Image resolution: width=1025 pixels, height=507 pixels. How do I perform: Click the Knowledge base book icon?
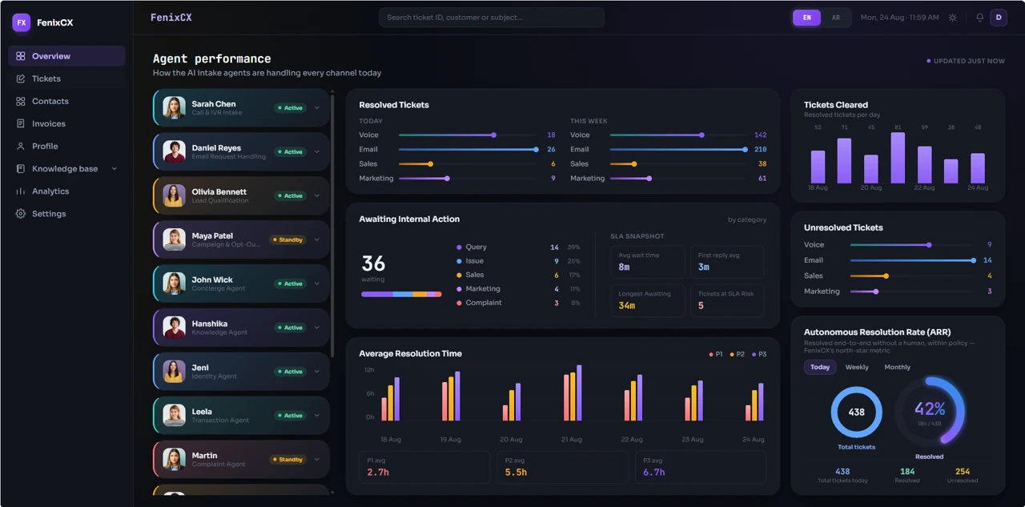tap(21, 168)
